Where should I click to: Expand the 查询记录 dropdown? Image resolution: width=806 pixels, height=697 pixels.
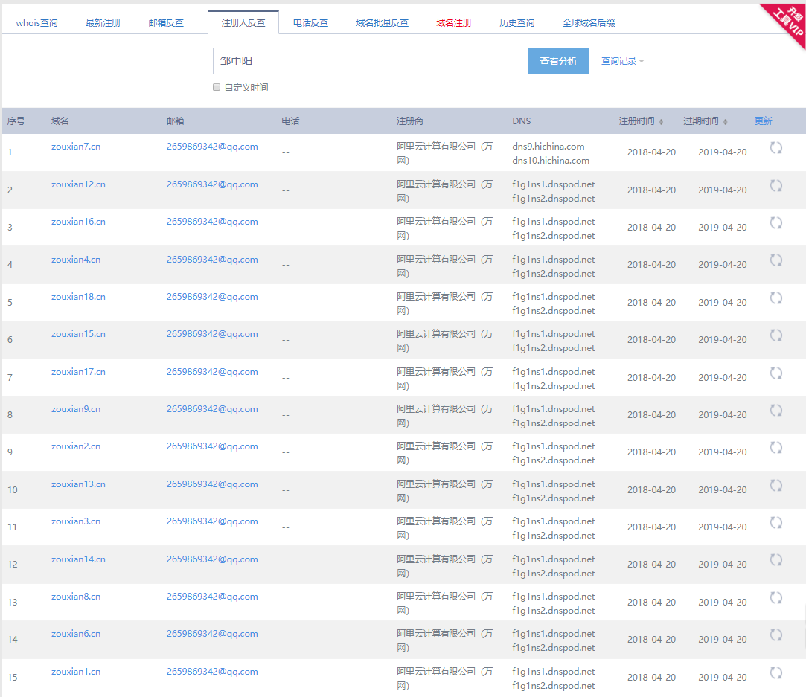tap(622, 61)
